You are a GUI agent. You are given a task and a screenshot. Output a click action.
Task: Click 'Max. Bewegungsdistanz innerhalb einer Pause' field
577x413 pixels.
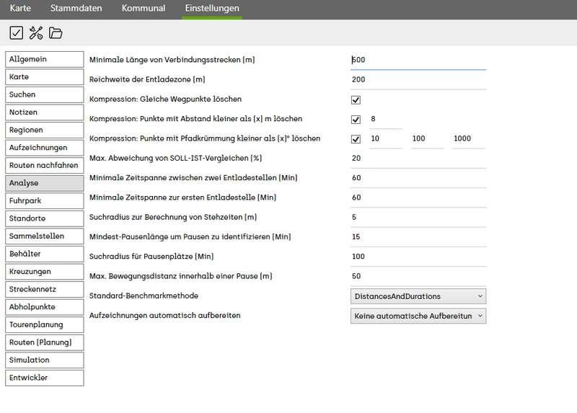(418, 277)
